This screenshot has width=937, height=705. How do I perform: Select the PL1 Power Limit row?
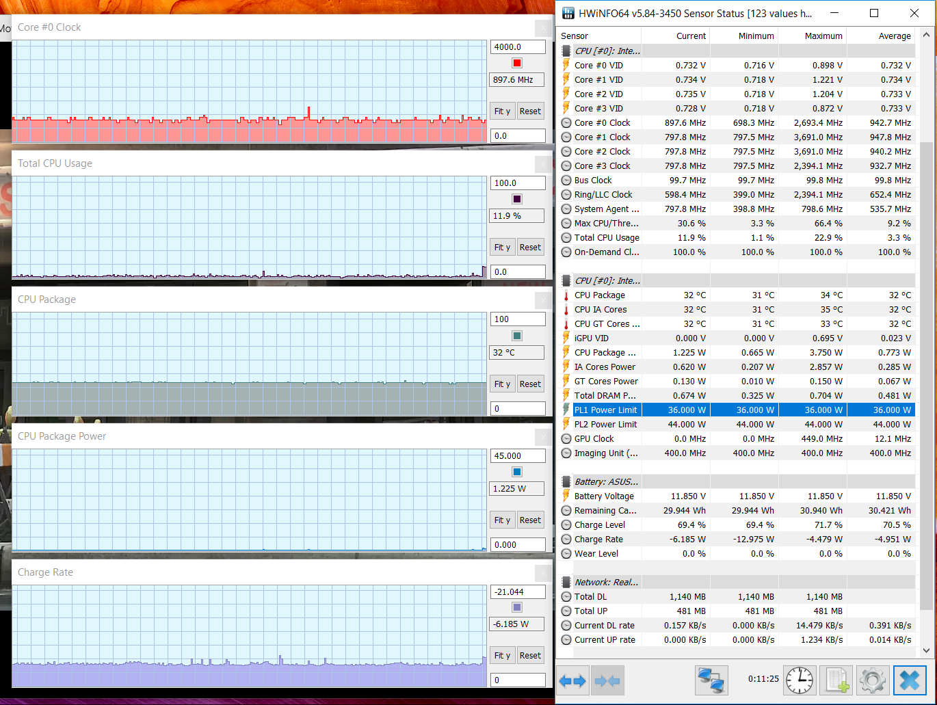tap(737, 410)
